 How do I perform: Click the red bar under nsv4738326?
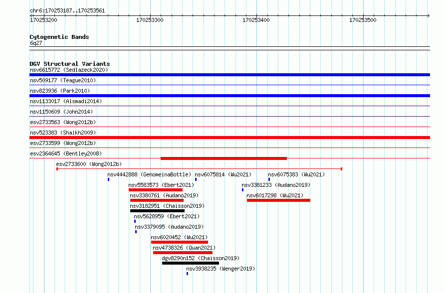point(183,253)
